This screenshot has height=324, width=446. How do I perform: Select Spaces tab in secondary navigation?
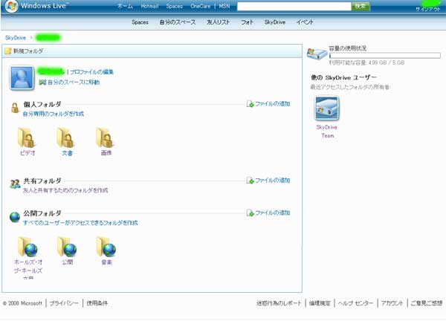(140, 22)
